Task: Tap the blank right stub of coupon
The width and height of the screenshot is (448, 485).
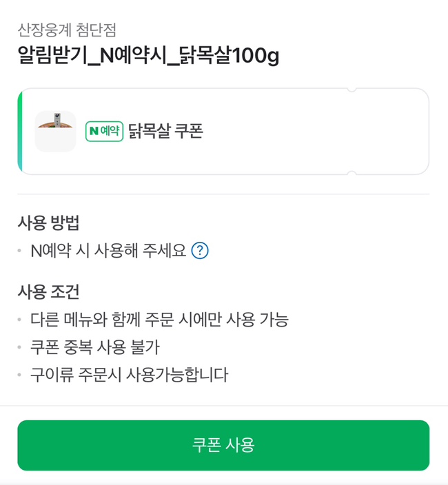Action: 390,131
